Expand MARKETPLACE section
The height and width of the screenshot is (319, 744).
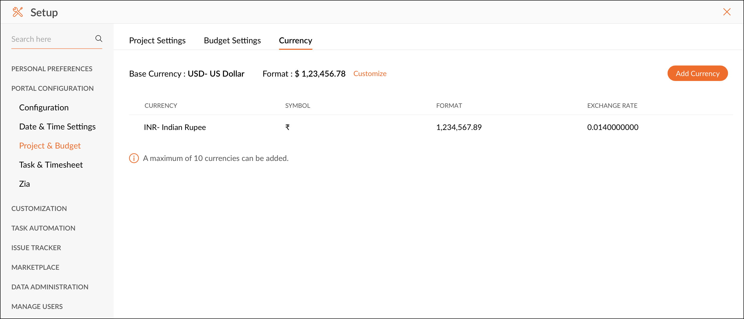coord(35,267)
